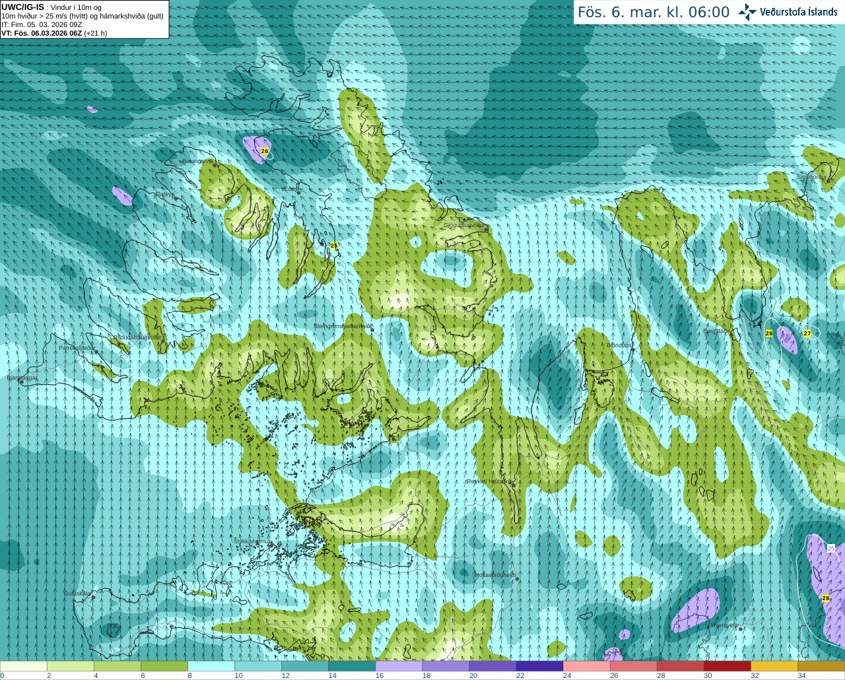Click the '10m hviður > 25 m/s' description line
This screenshot has height=680, width=845.
pos(83,16)
